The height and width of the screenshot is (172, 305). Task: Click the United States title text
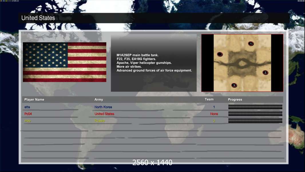38,18
